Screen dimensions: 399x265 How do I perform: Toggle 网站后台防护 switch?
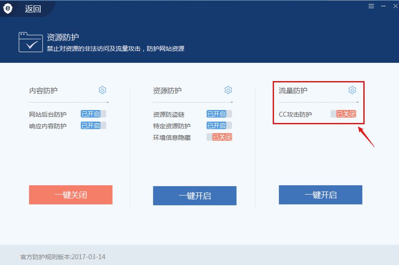click(93, 114)
